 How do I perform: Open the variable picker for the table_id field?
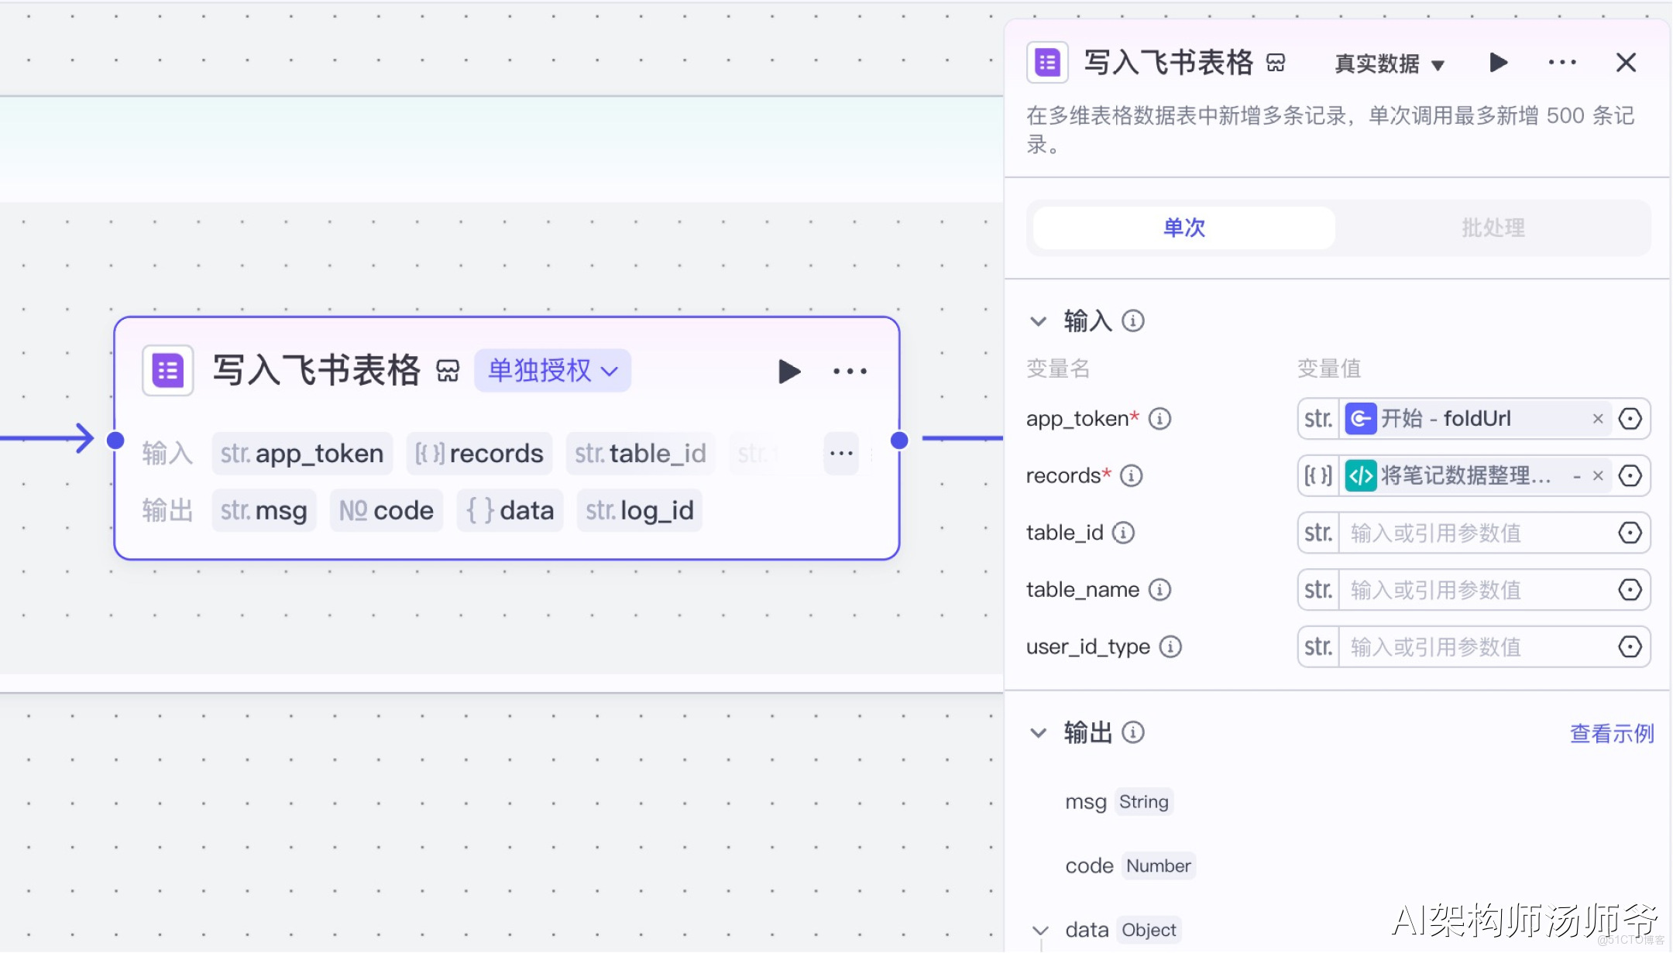1630,533
